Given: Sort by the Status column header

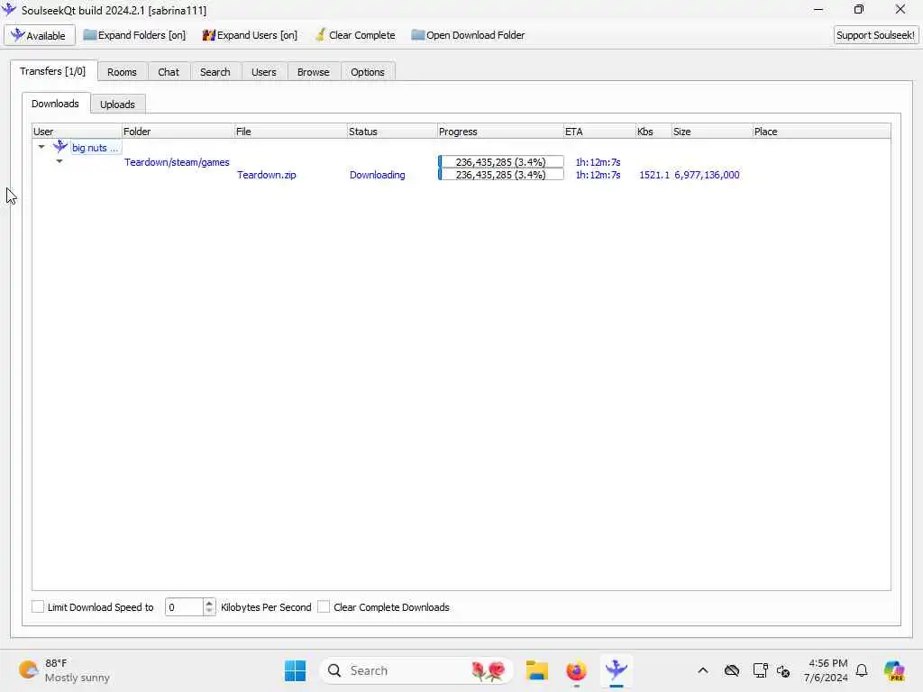Looking at the screenshot, I should (x=392, y=132).
